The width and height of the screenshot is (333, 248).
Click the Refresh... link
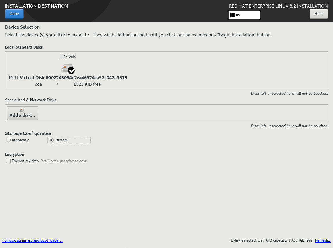coord(323,240)
